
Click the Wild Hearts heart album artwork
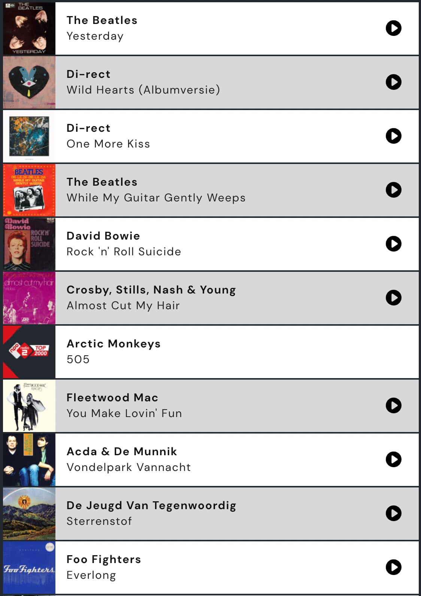click(29, 82)
